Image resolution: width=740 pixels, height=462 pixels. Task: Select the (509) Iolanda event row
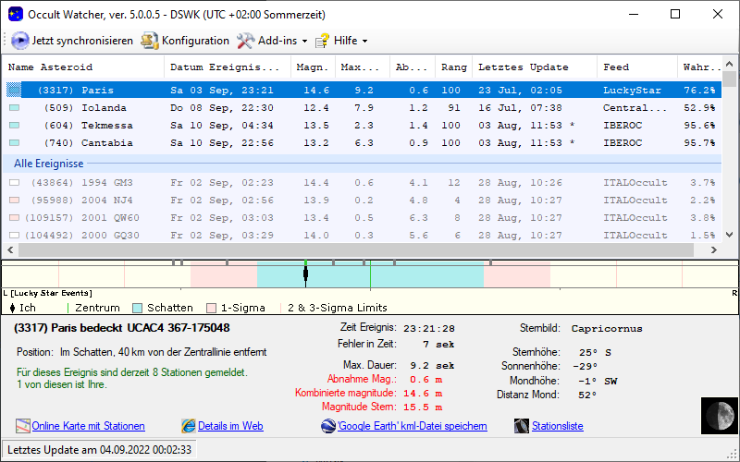point(83,108)
